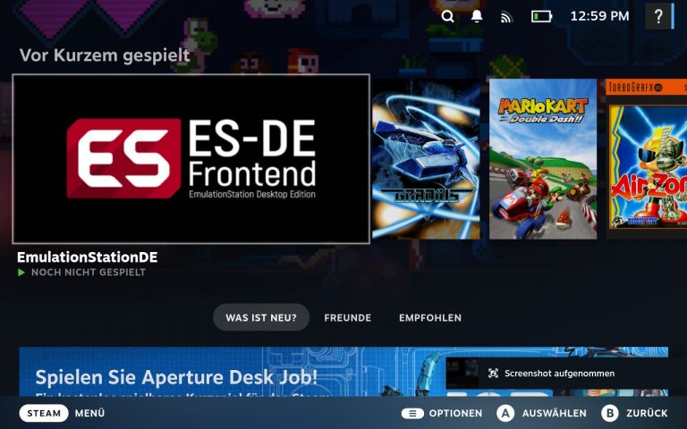The image size is (687, 429).
Task: Click the battery indicator icon
Action: pos(541,16)
